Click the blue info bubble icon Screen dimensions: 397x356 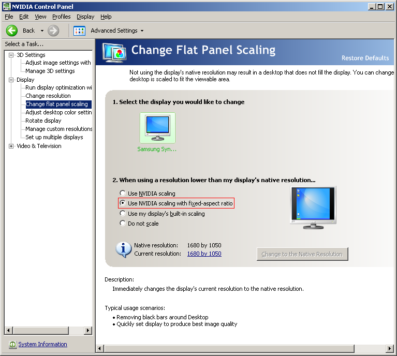(124, 249)
